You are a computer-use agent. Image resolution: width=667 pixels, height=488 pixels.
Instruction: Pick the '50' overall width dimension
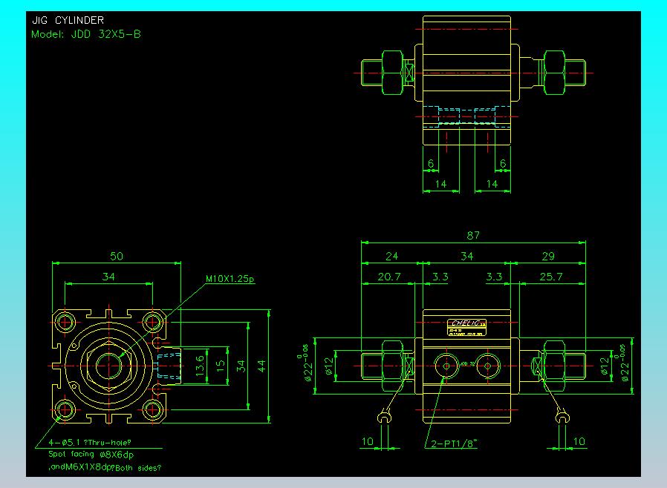[117, 256]
